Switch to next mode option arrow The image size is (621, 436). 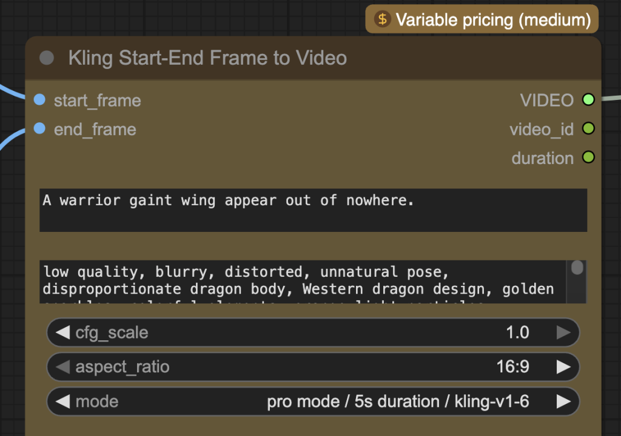point(563,401)
